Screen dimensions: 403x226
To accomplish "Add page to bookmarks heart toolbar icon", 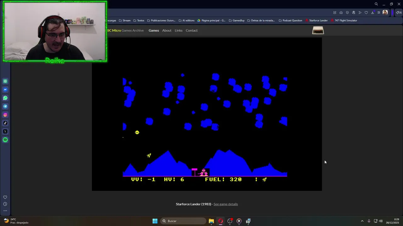I will [x=366, y=13].
